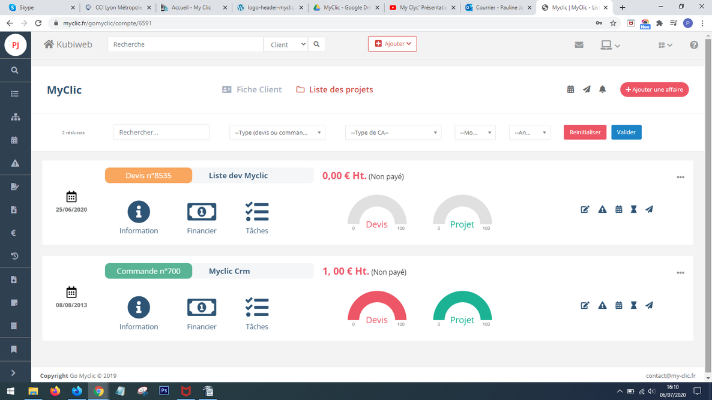The width and height of the screenshot is (712, 400).
Task: Click the magnifier search button
Action: [x=316, y=44]
